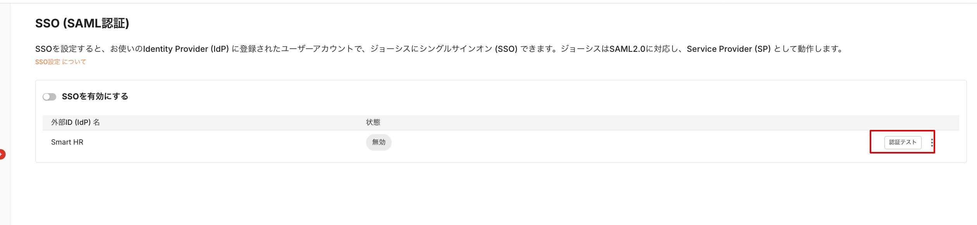Click the red plus circle icon

click(2, 154)
